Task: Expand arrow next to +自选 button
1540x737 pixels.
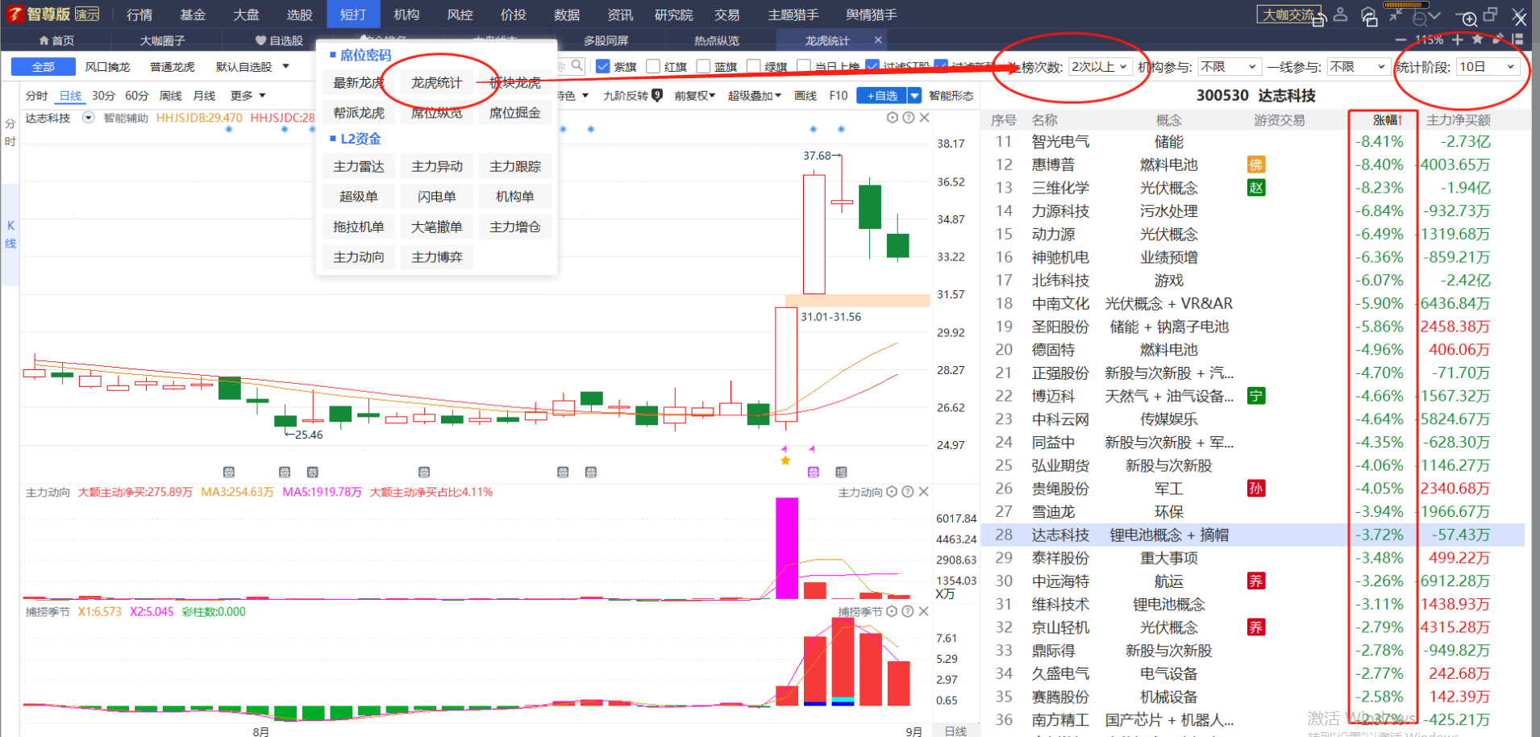Action: point(914,96)
